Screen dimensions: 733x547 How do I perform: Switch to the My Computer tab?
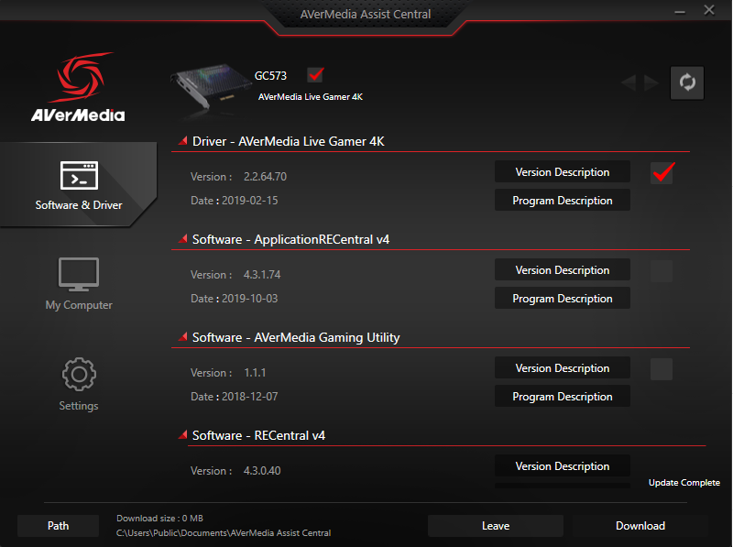pyautogui.click(x=79, y=284)
